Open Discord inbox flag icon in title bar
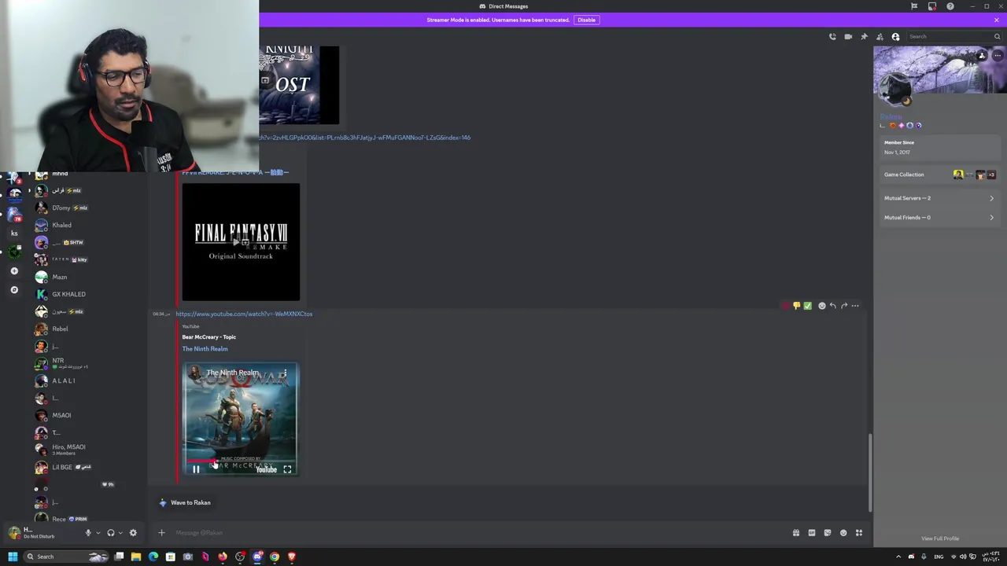The width and height of the screenshot is (1007, 566). (914, 6)
